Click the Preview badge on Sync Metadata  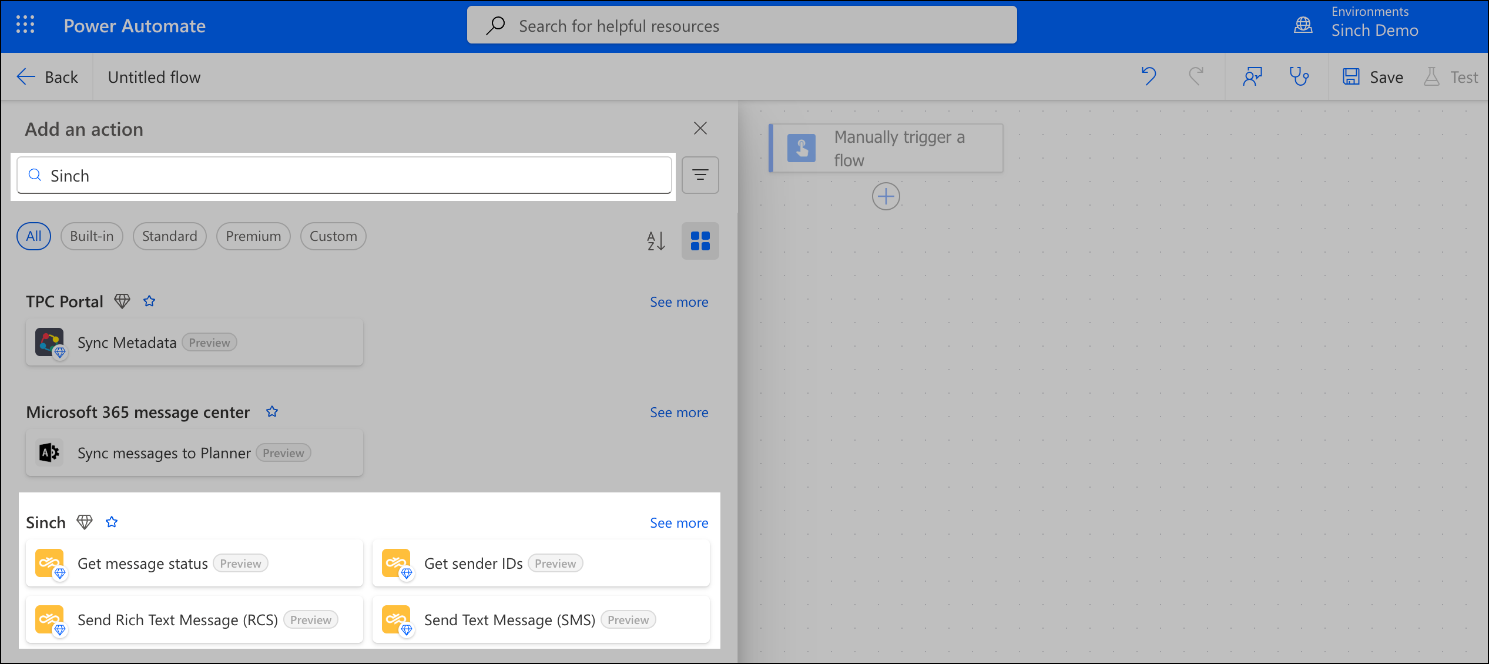coord(210,343)
